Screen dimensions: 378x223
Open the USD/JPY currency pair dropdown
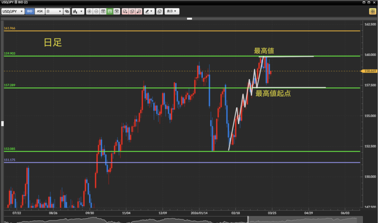pos(13,11)
